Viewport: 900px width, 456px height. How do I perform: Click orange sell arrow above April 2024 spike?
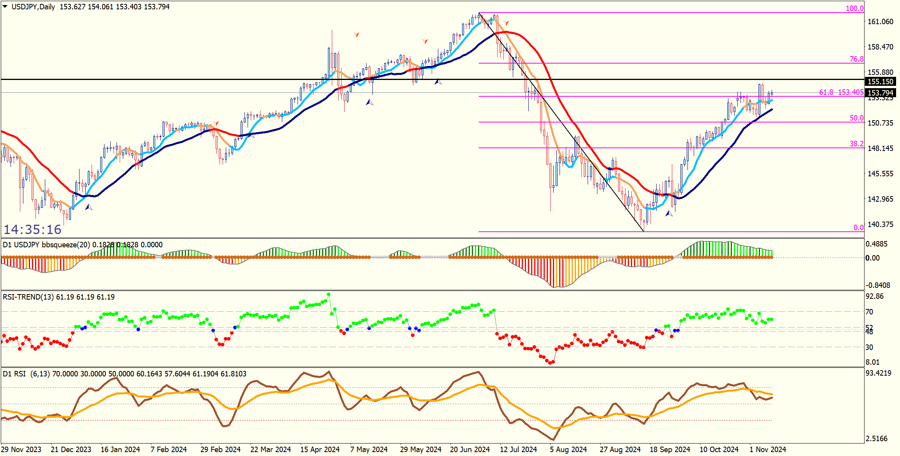(x=356, y=35)
